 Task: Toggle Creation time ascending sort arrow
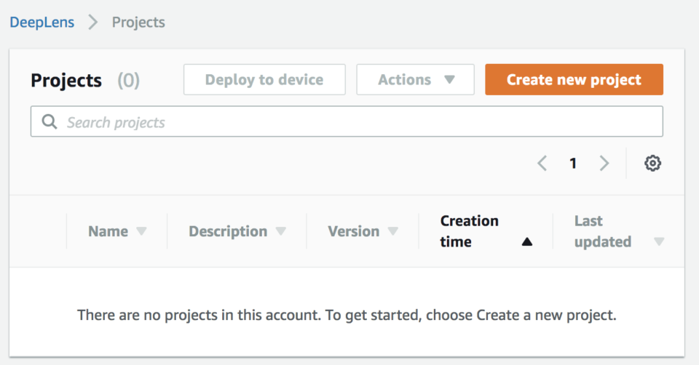coord(527,241)
